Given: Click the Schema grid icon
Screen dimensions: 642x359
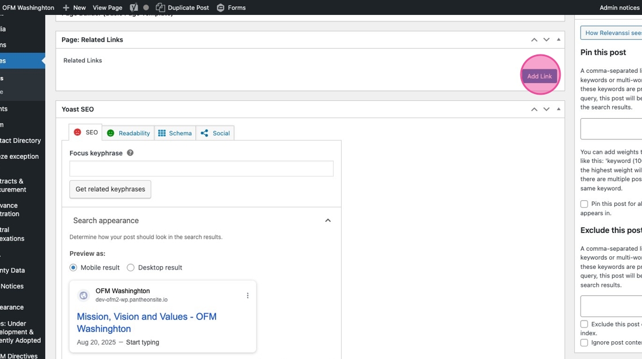Looking at the screenshot, I should pos(162,133).
